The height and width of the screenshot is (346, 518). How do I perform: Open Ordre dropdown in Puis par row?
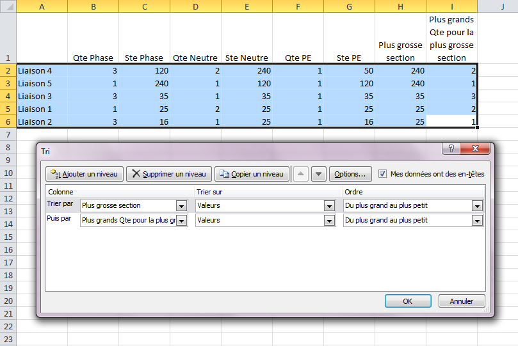(x=476, y=221)
